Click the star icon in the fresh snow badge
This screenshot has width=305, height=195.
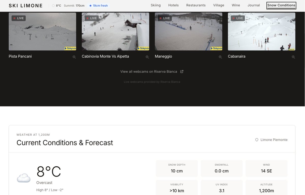pyautogui.click(x=90, y=6)
